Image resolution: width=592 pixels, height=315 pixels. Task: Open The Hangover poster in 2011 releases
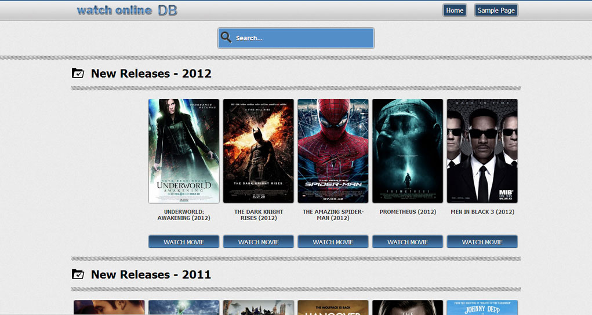pos(333,307)
